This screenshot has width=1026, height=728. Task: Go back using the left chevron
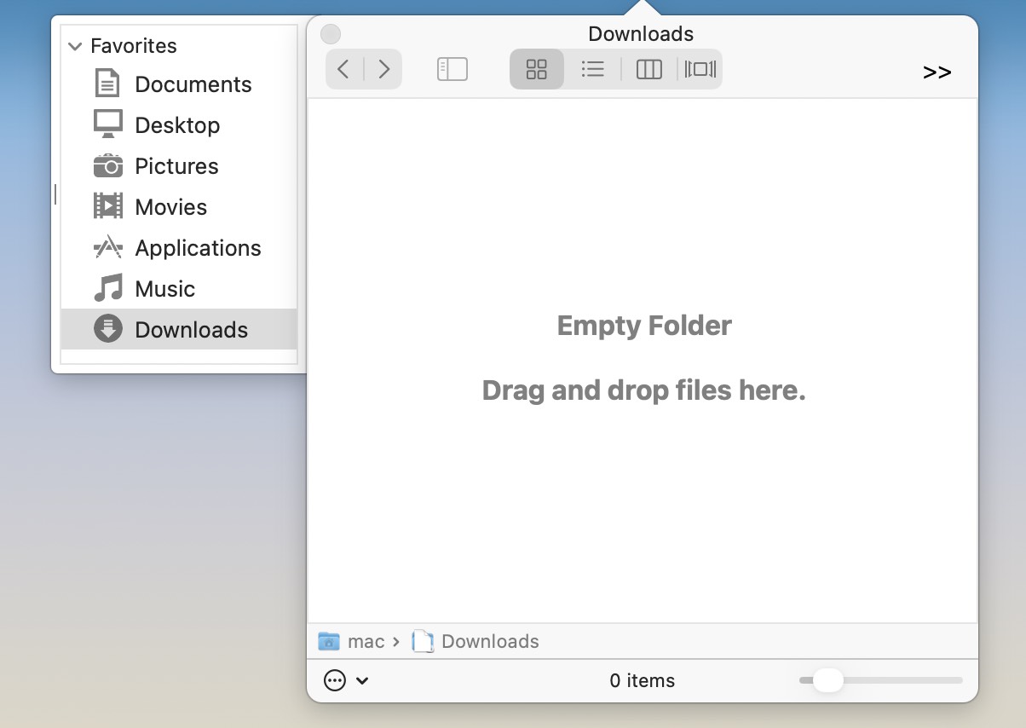click(x=343, y=69)
